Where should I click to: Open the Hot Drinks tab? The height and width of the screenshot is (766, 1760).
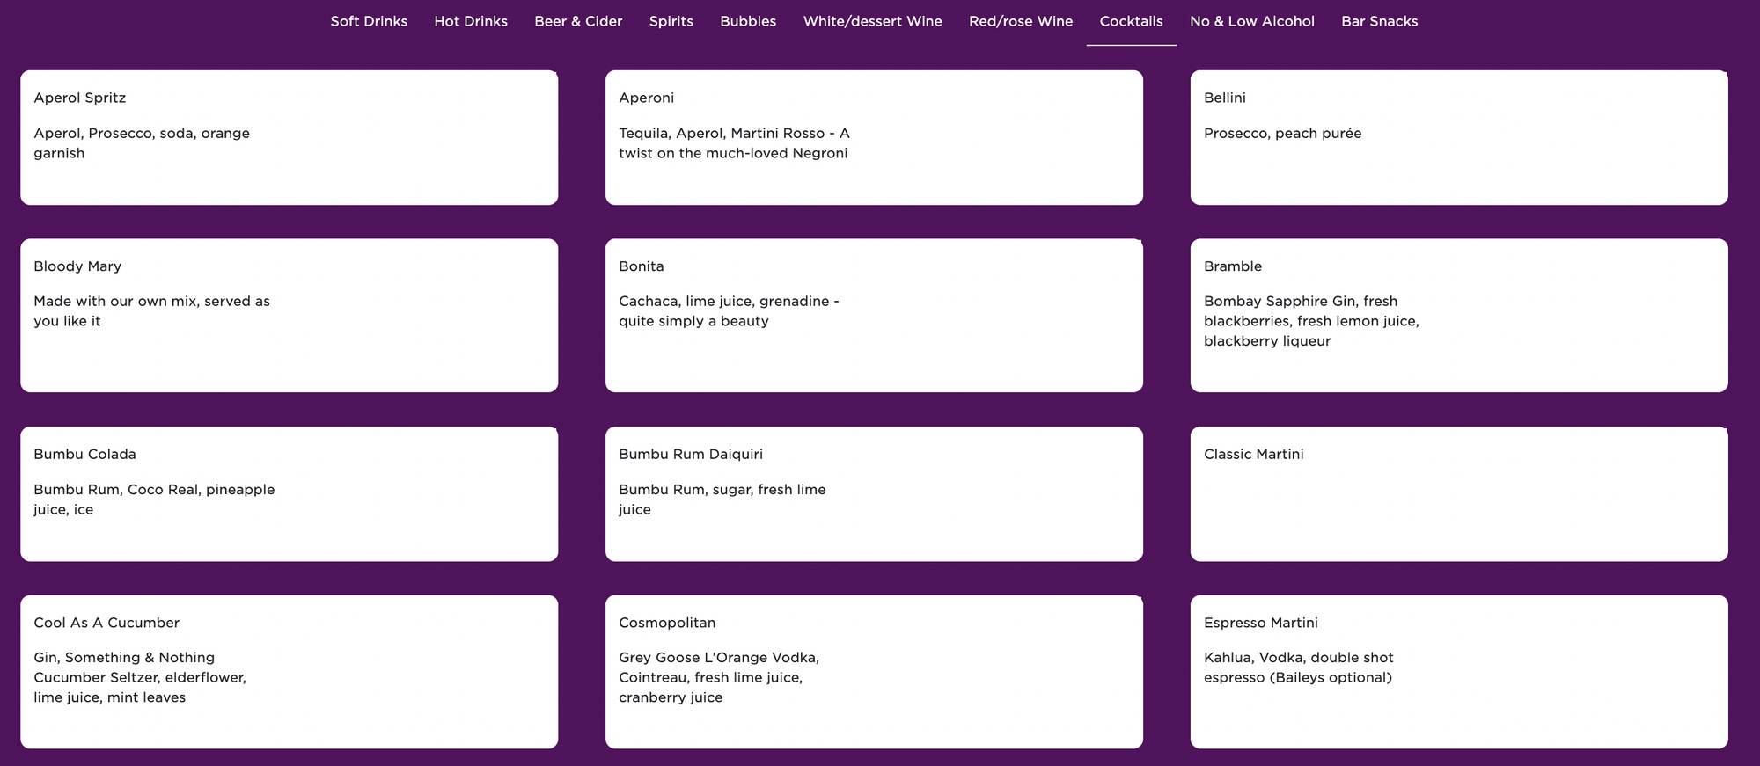point(471,21)
